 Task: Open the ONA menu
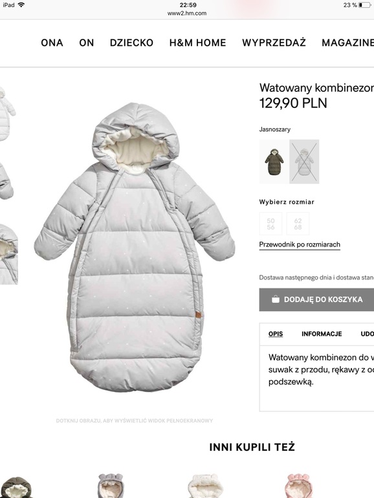click(x=52, y=43)
